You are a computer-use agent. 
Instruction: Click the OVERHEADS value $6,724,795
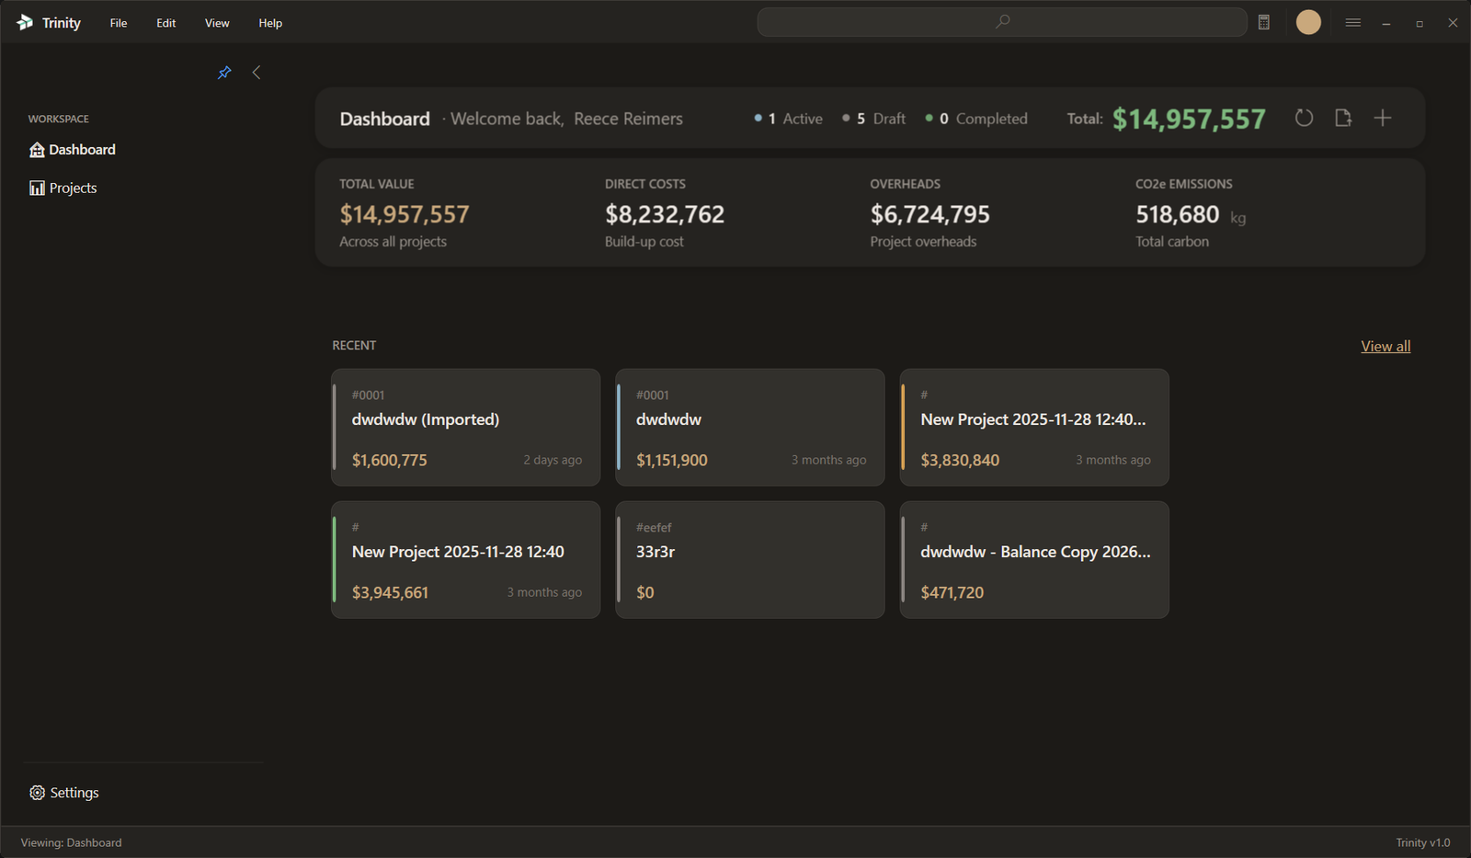[x=930, y=214]
